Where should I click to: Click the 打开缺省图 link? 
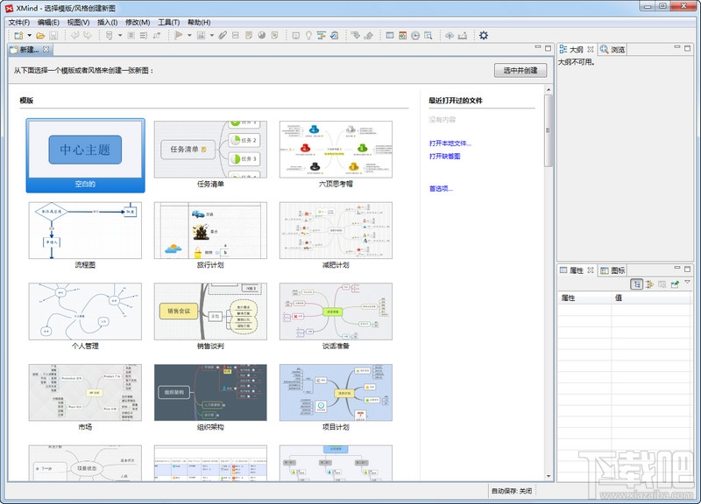pyautogui.click(x=444, y=157)
